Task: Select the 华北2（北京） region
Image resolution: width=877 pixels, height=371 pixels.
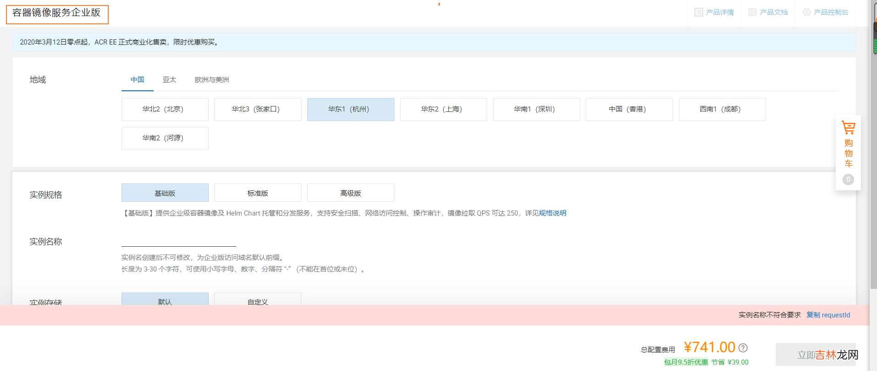Action: tap(165, 110)
